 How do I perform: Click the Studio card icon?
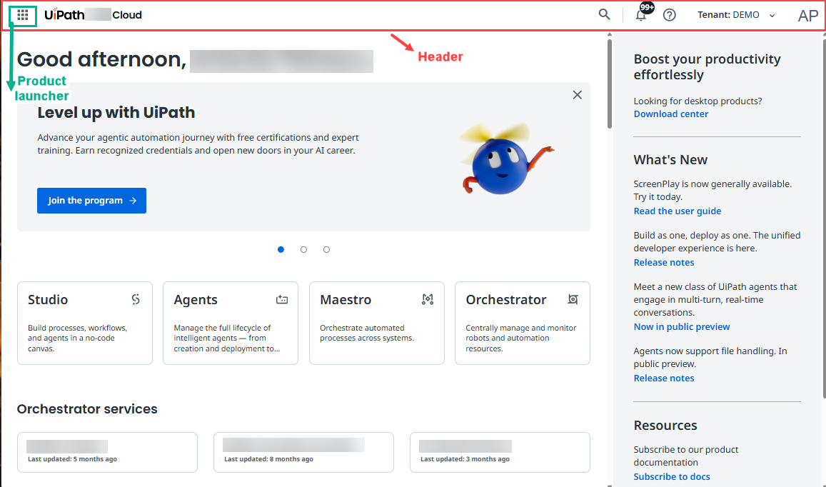[x=136, y=299]
